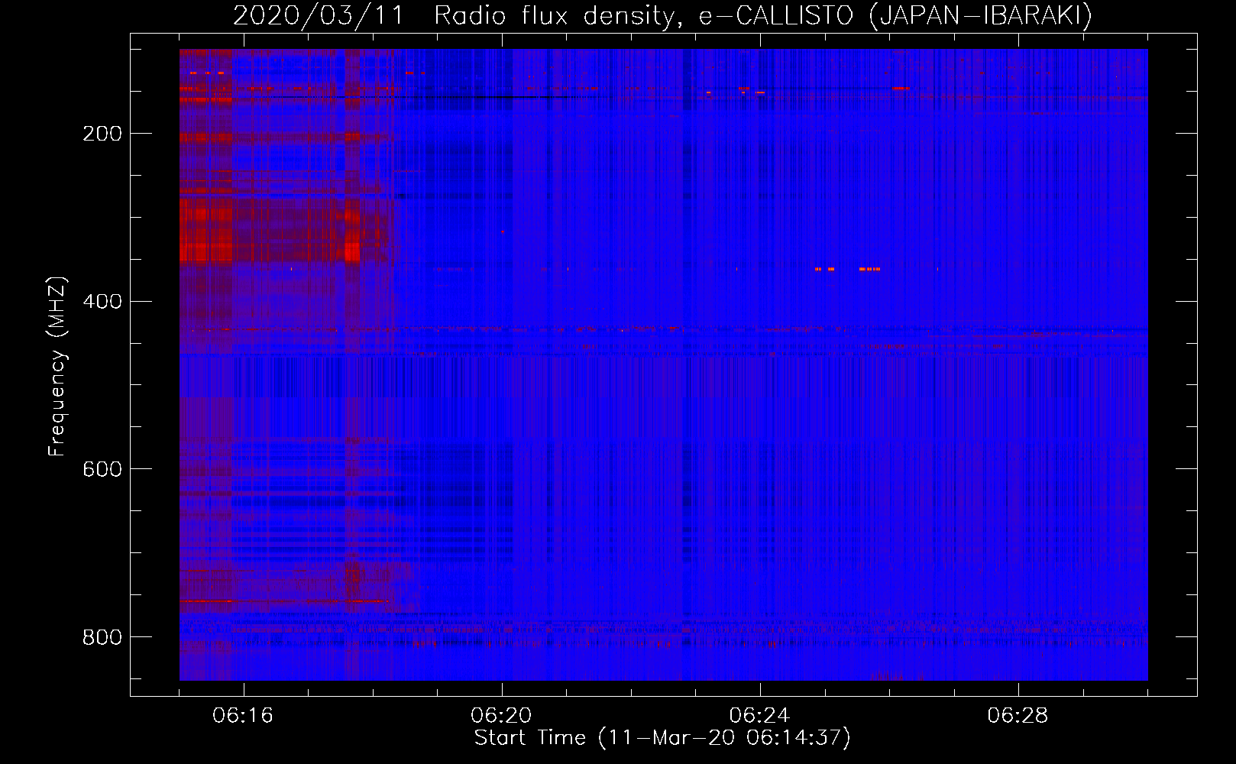Click the 800 frequency tick label
Viewport: 1236px width, 764px height.
[102, 637]
